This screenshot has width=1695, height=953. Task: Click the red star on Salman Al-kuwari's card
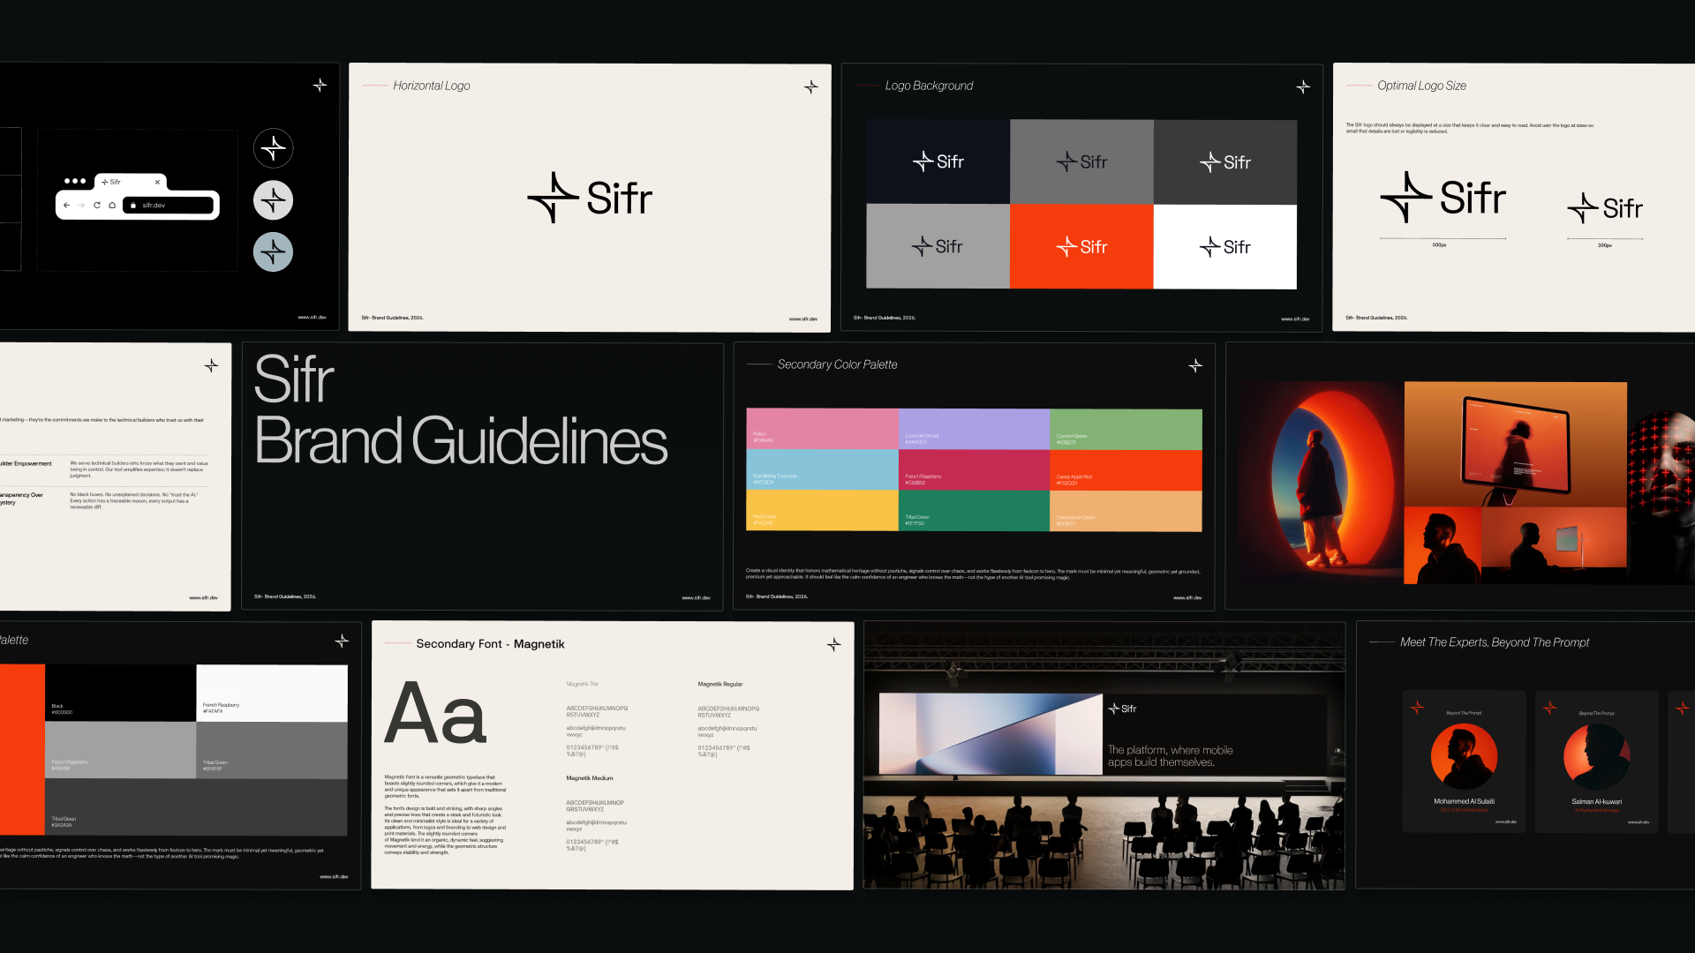[1549, 707]
